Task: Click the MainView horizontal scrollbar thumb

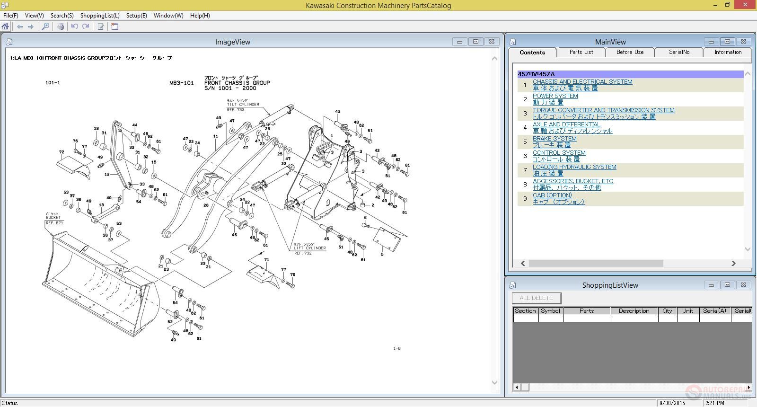Action: tap(596, 263)
